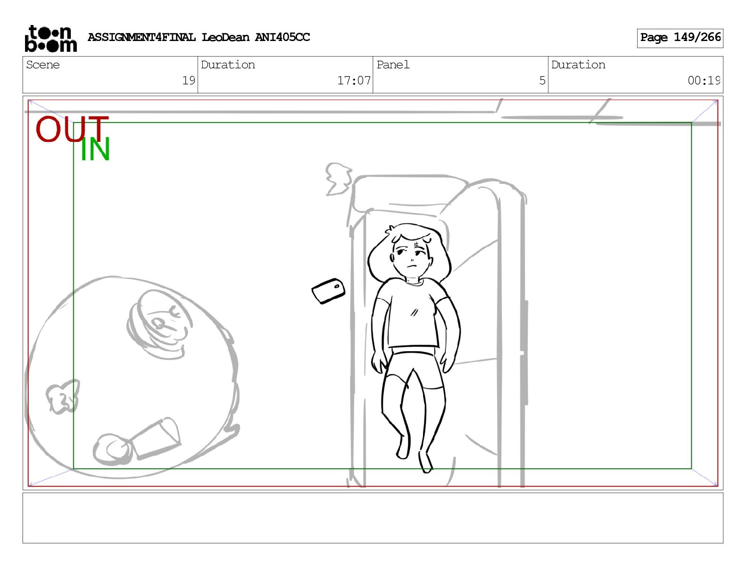Click the Toon Boom logo
This screenshot has width=747, height=577.
tap(50, 38)
